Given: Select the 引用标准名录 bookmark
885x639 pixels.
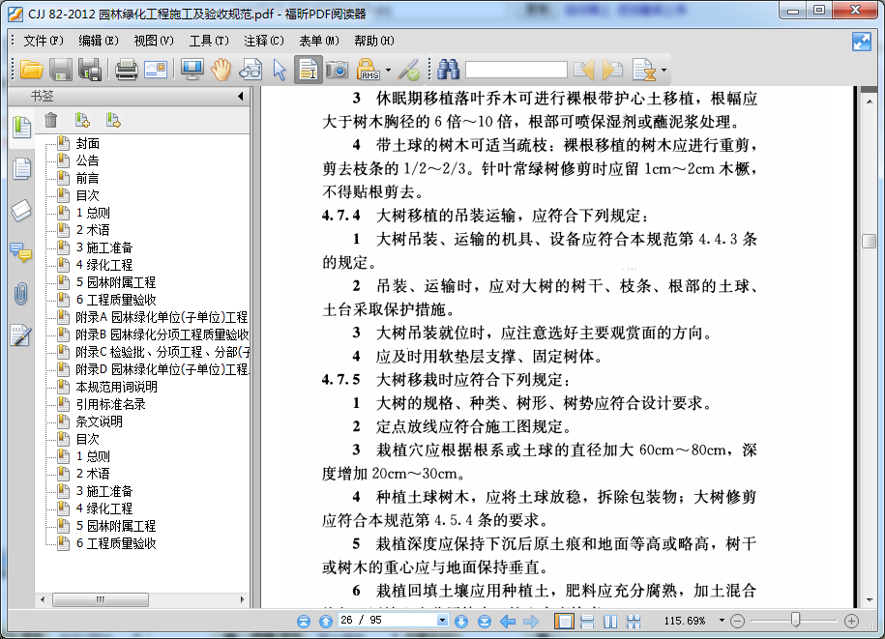Looking at the screenshot, I should pos(111,404).
